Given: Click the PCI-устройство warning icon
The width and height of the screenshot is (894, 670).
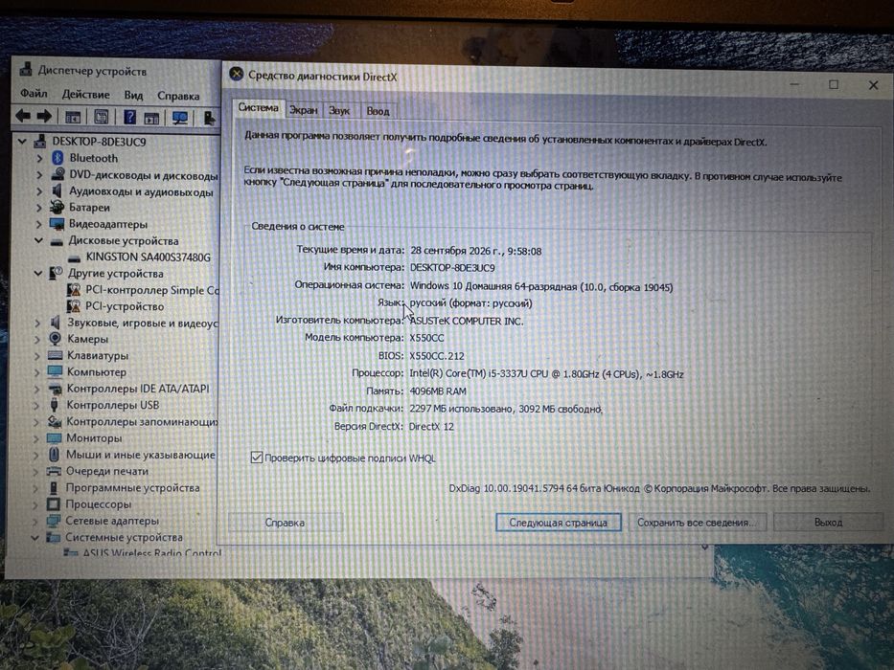Looking at the screenshot, I should (73, 306).
